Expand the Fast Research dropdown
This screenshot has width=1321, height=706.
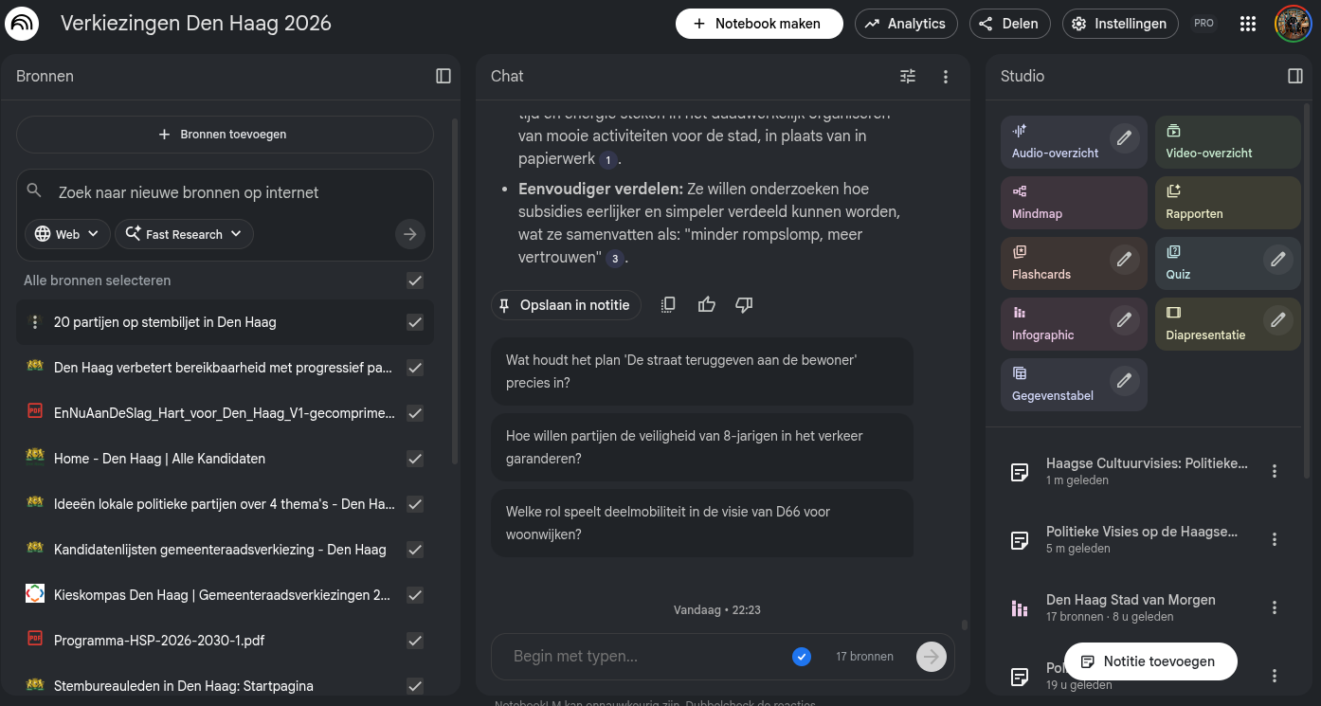[184, 234]
